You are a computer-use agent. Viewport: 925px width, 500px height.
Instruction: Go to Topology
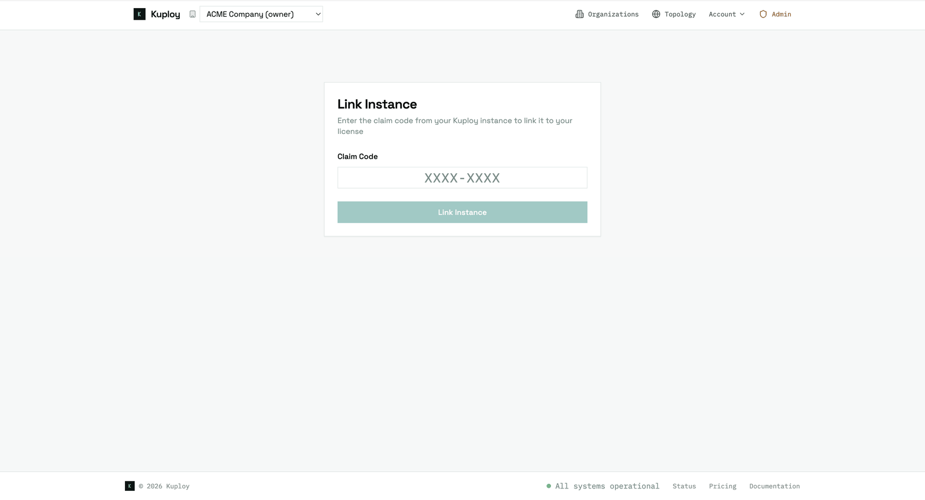coord(674,14)
